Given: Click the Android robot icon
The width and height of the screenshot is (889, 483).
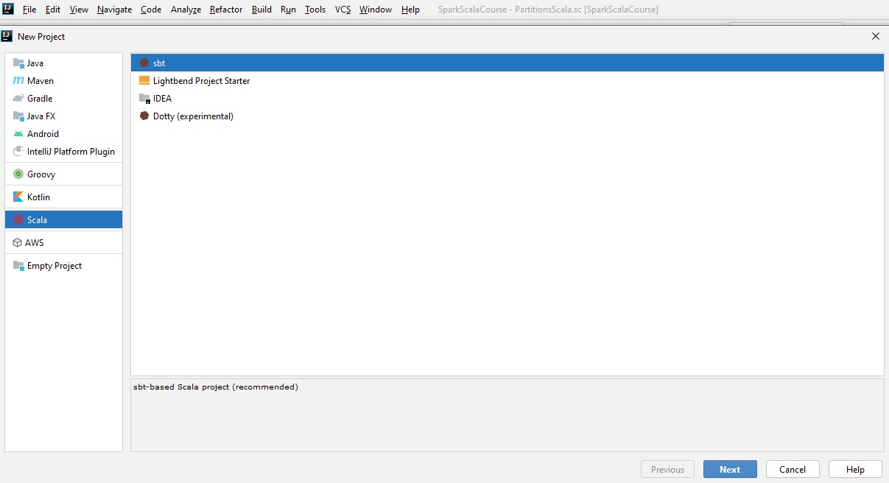Looking at the screenshot, I should coord(18,134).
